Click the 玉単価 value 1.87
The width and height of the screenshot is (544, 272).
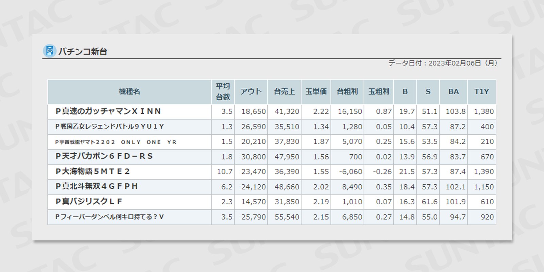pyautogui.click(x=321, y=142)
